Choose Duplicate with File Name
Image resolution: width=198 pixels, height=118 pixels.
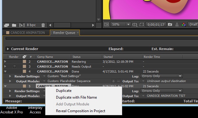coord(76,97)
